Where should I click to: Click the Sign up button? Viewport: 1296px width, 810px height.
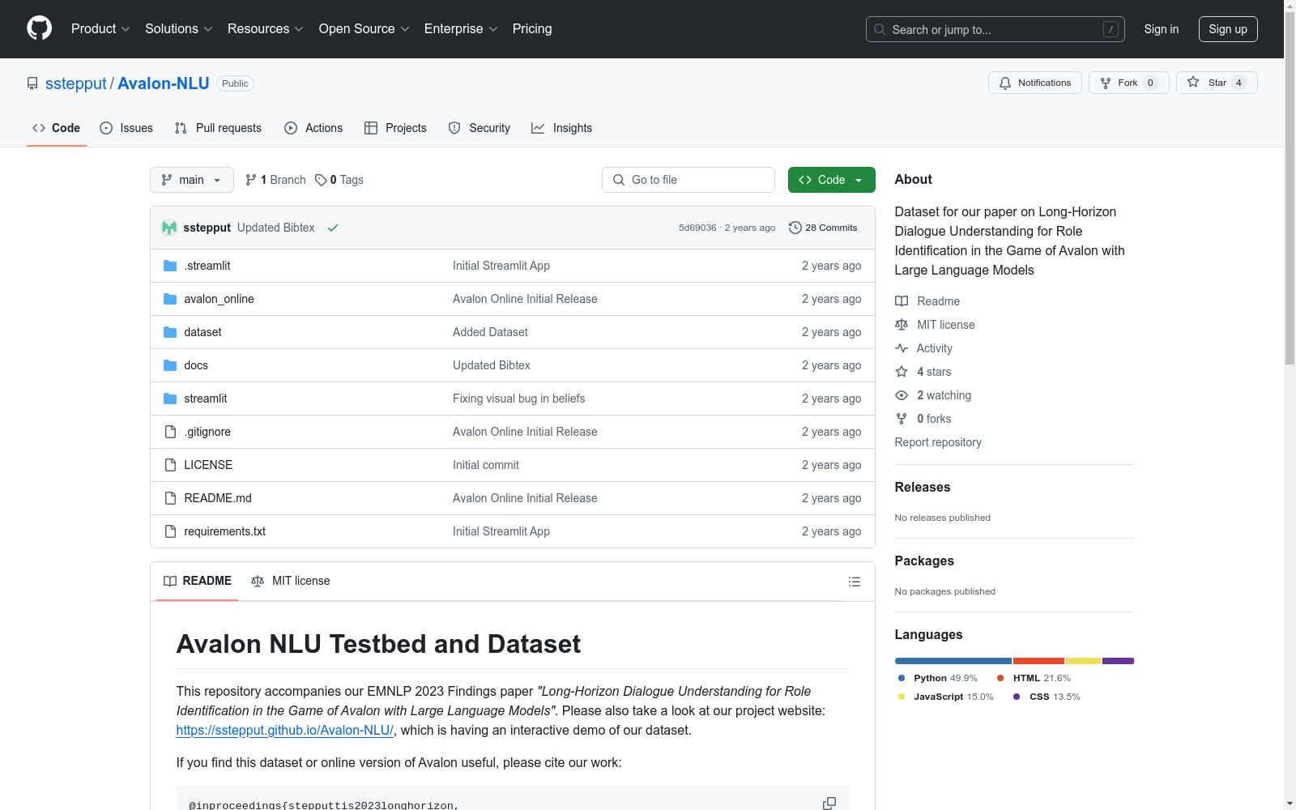point(1228,29)
